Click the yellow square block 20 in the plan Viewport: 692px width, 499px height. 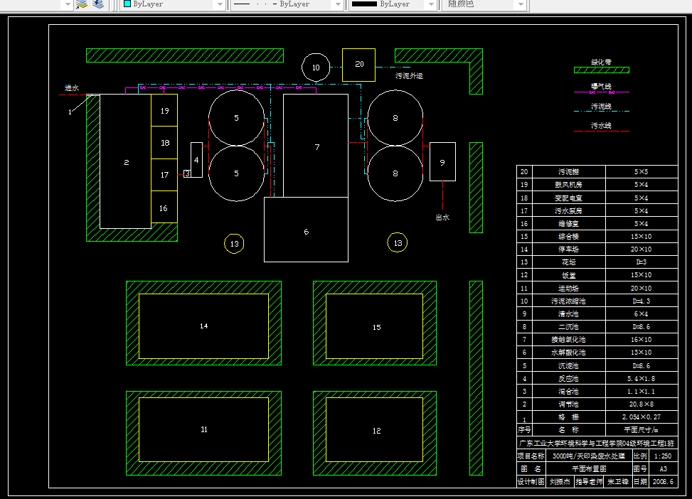pyautogui.click(x=358, y=65)
